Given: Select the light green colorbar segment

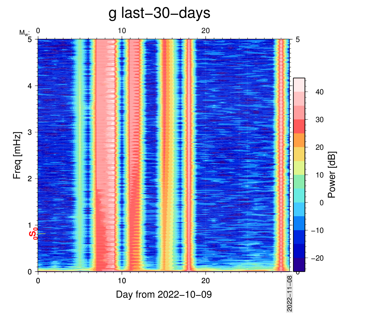Looking at the screenshot, I should pos(299,182).
